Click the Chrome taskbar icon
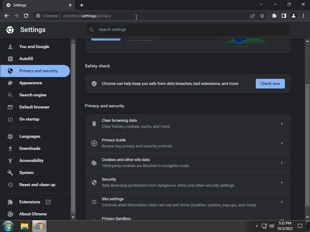 (x=39, y=226)
